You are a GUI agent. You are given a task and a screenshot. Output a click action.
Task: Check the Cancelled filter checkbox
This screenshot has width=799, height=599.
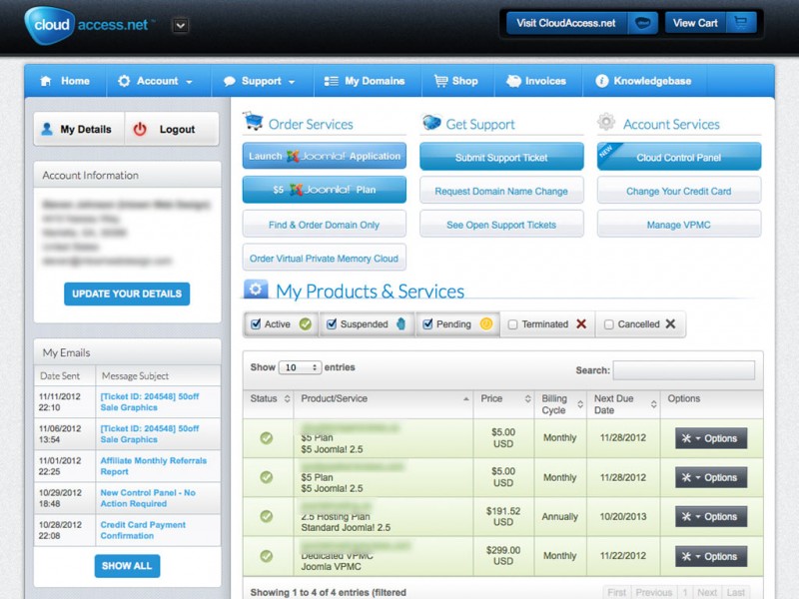tap(609, 324)
